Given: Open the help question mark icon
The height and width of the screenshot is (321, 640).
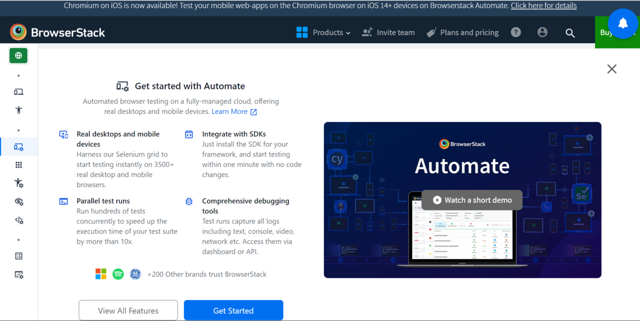Looking at the screenshot, I should [516, 32].
